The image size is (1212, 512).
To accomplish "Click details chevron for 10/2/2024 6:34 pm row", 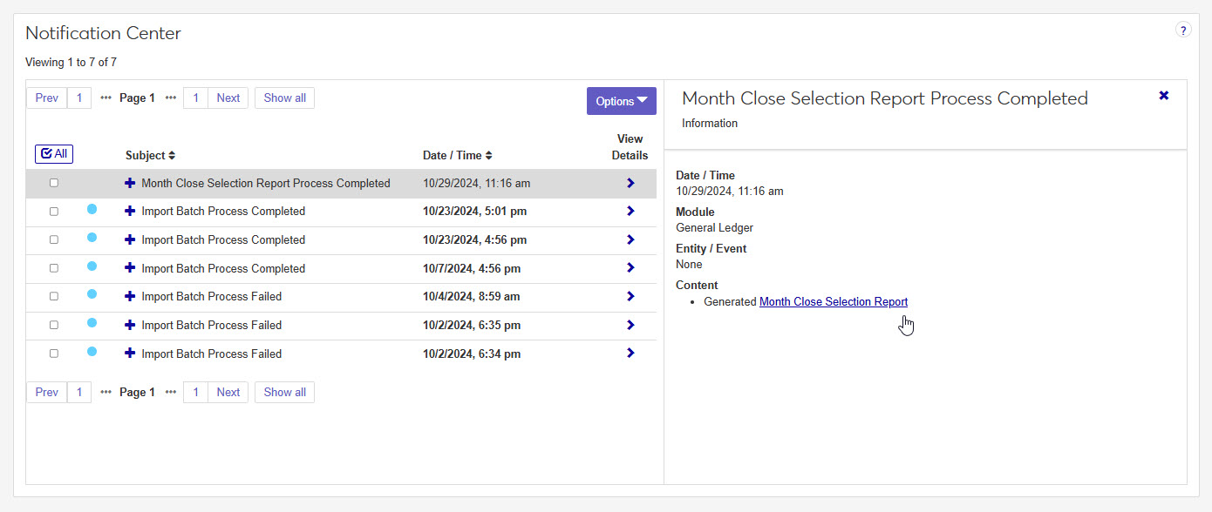I will 630,354.
